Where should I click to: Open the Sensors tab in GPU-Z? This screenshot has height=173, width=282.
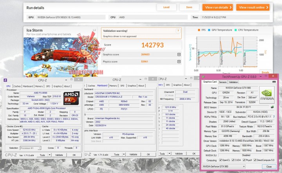pyautogui.click(x=222, y=82)
